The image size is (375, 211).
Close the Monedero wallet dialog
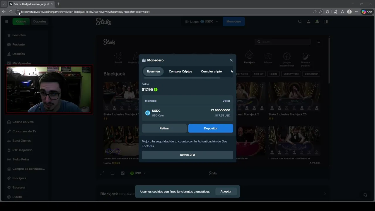click(x=231, y=60)
